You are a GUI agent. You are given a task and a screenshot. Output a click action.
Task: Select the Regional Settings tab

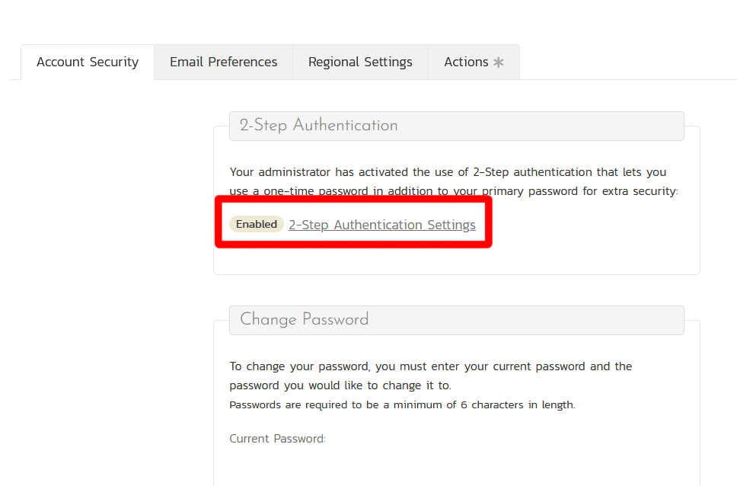[x=360, y=62]
